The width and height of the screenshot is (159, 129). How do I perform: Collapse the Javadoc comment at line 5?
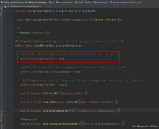point(14,28)
